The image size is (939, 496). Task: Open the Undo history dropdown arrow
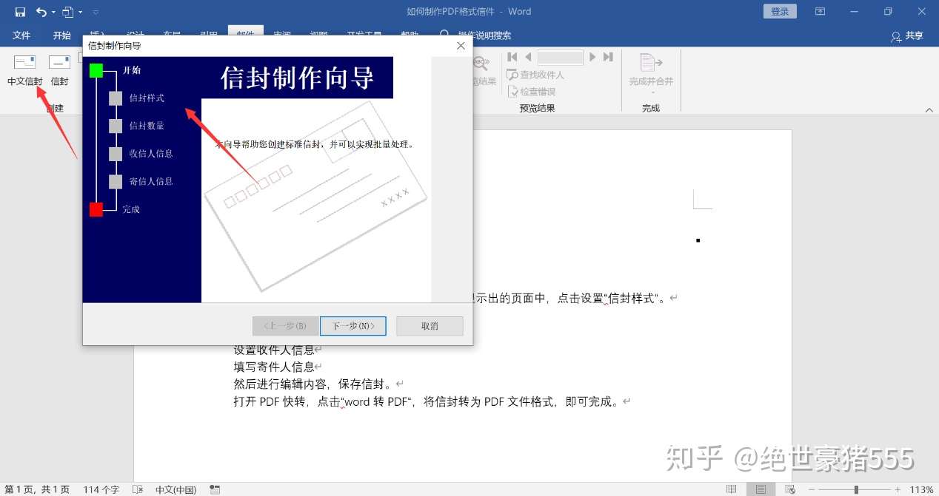click(53, 13)
